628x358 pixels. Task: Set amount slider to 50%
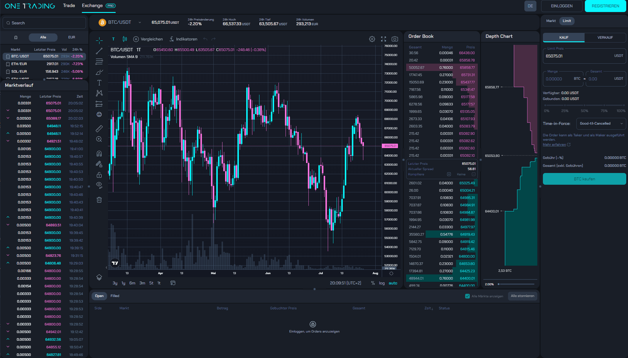coord(584,105)
